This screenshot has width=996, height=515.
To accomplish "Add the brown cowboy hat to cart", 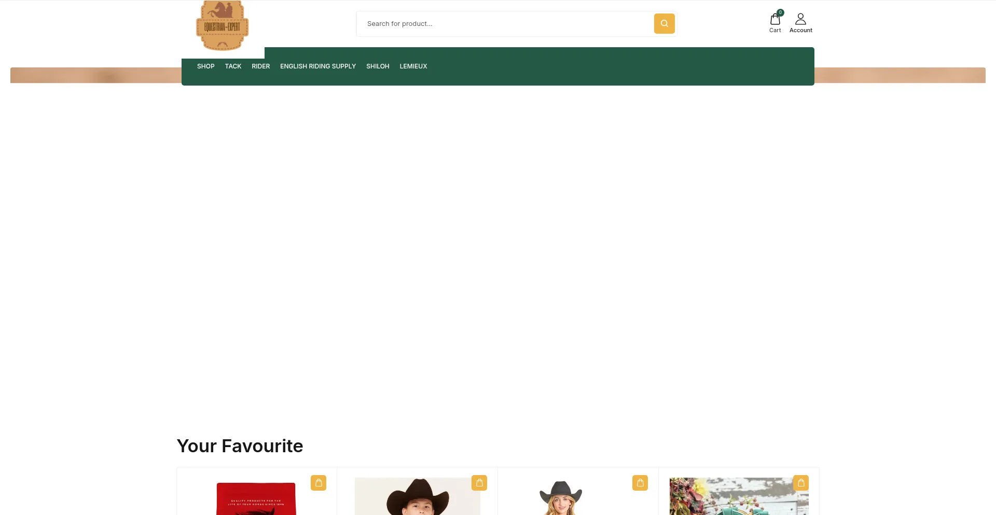I will [x=479, y=483].
